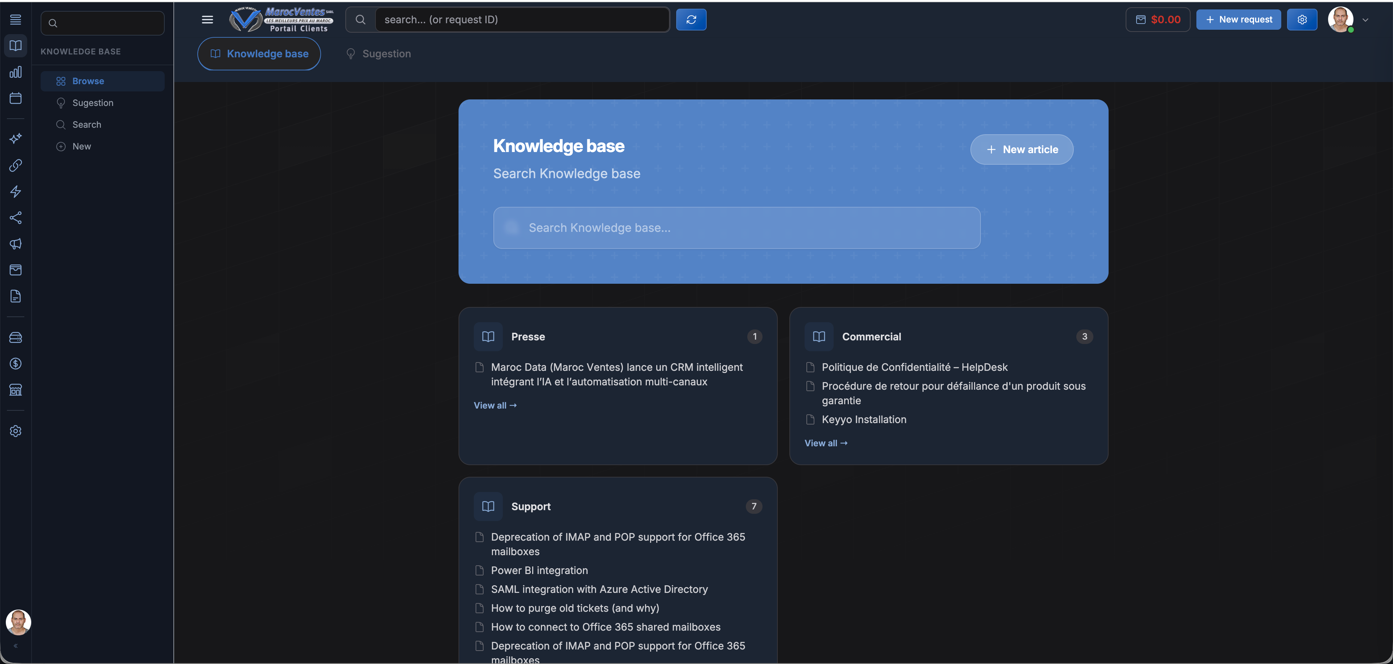Open the settings gear next to New request
1393x664 pixels.
pyautogui.click(x=1303, y=20)
